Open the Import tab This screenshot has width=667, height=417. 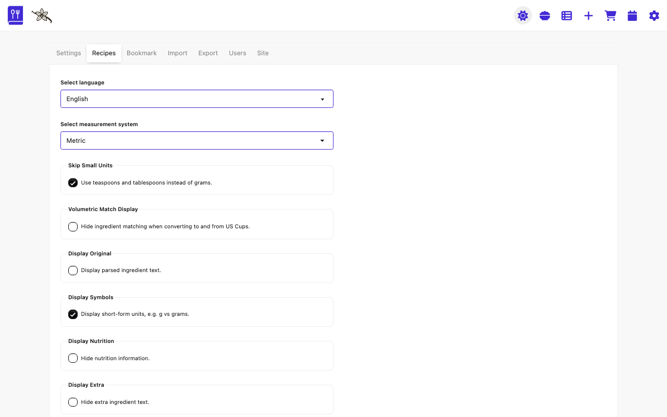178,53
